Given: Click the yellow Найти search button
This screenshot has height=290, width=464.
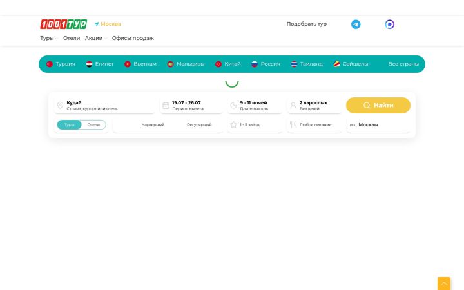Looking at the screenshot, I should (x=378, y=105).
